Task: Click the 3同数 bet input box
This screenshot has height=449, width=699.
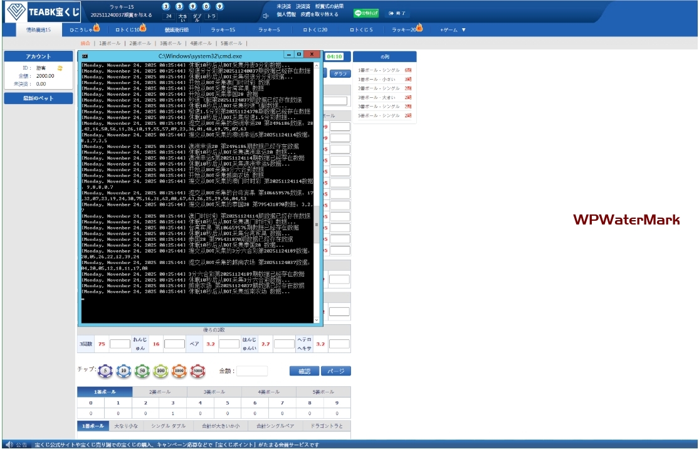Action: pyautogui.click(x=119, y=344)
